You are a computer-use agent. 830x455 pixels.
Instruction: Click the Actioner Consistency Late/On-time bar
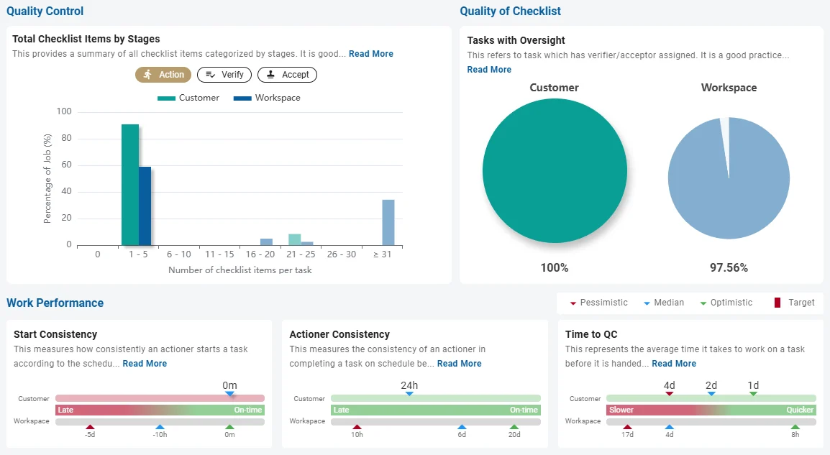pos(436,410)
